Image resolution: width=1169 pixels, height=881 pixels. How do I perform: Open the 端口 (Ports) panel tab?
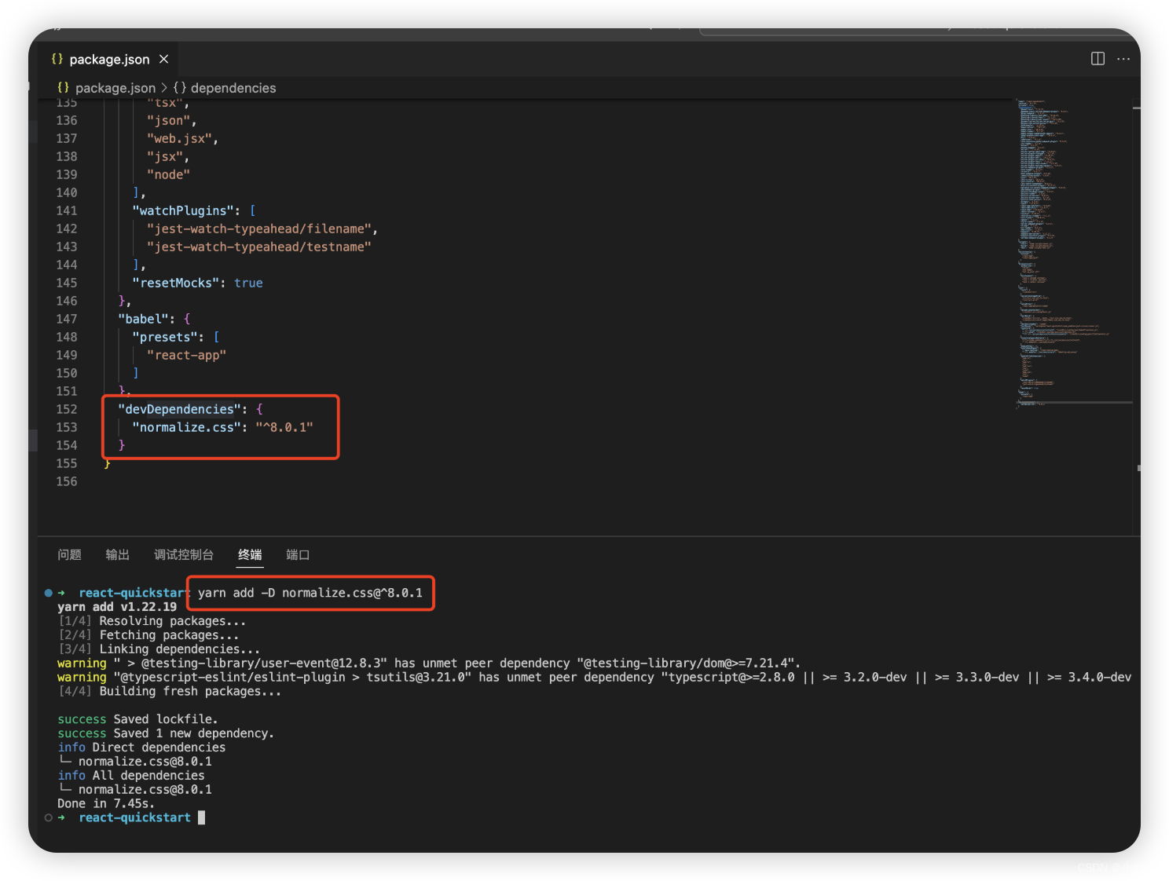point(298,555)
